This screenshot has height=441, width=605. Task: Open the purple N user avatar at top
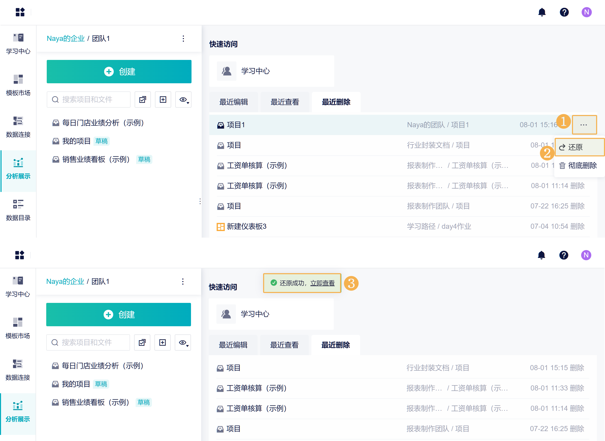[x=586, y=12]
